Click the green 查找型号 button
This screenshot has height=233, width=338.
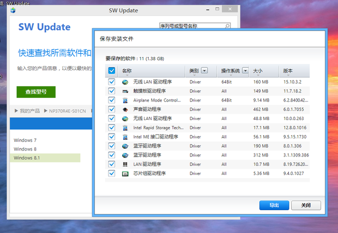pos(36,92)
